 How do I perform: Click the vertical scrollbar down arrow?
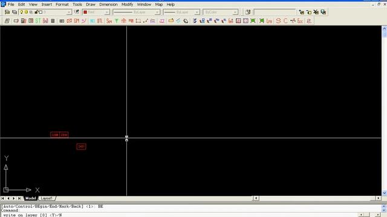tap(385, 193)
